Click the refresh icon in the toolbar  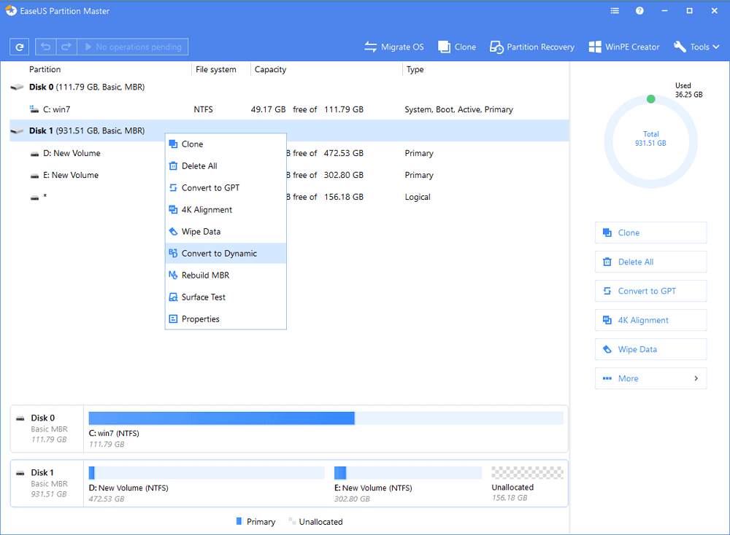click(x=20, y=47)
